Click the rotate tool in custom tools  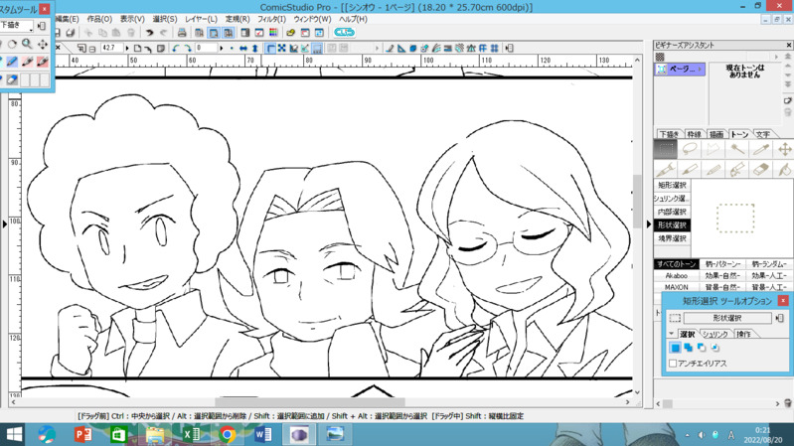coord(12,44)
